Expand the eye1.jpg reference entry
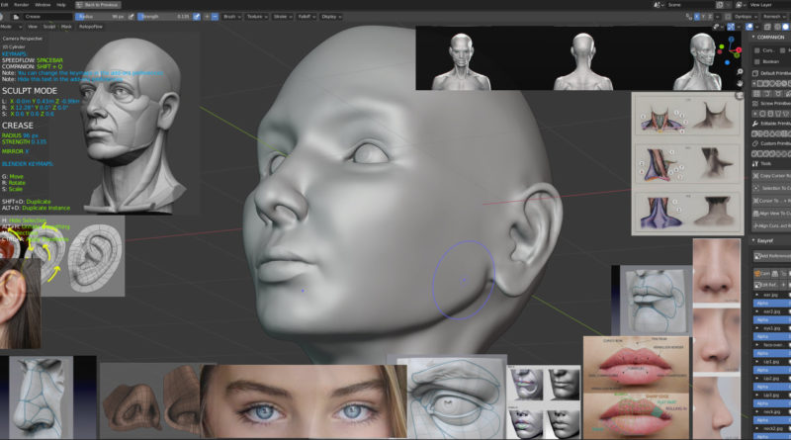 coord(756,328)
